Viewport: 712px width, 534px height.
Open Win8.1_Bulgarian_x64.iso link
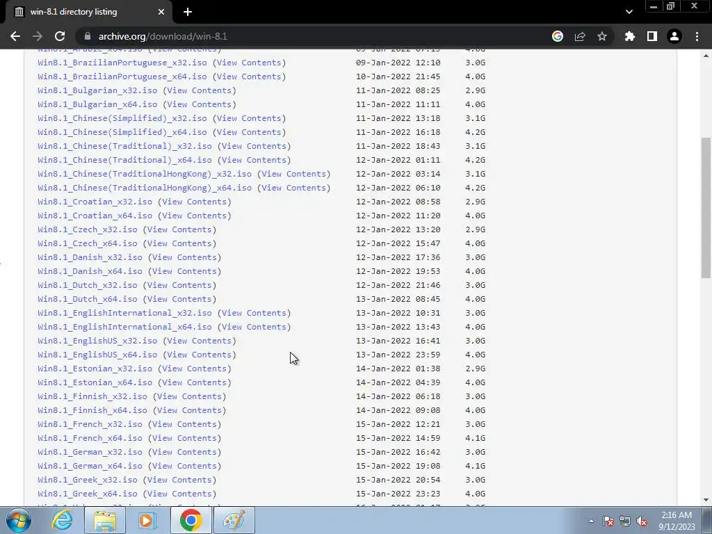pyautogui.click(x=97, y=104)
